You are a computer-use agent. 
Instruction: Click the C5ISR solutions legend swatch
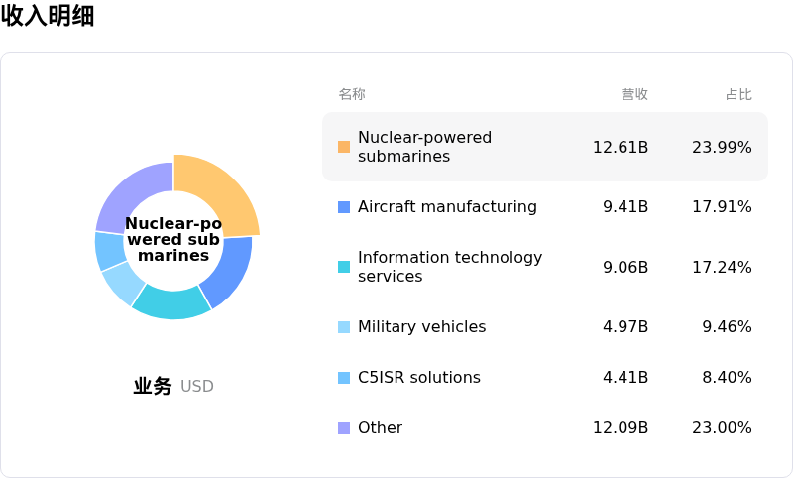click(x=344, y=377)
